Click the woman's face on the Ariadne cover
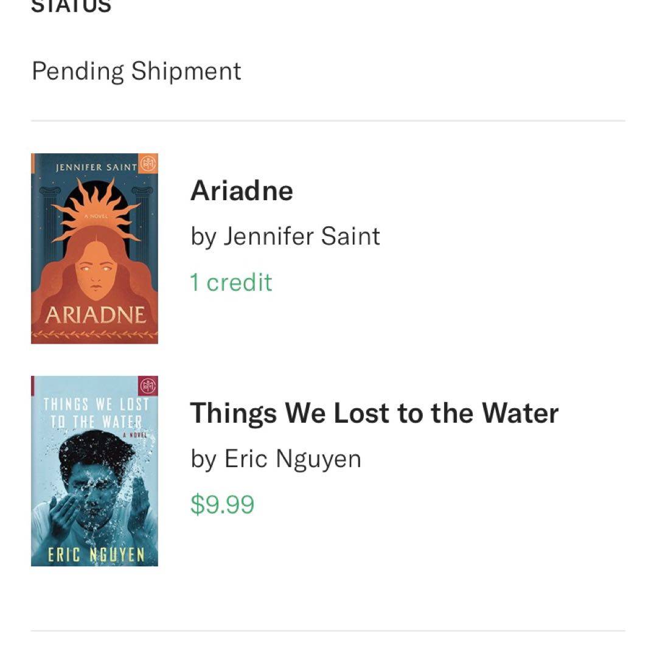657x657 pixels. (x=95, y=274)
